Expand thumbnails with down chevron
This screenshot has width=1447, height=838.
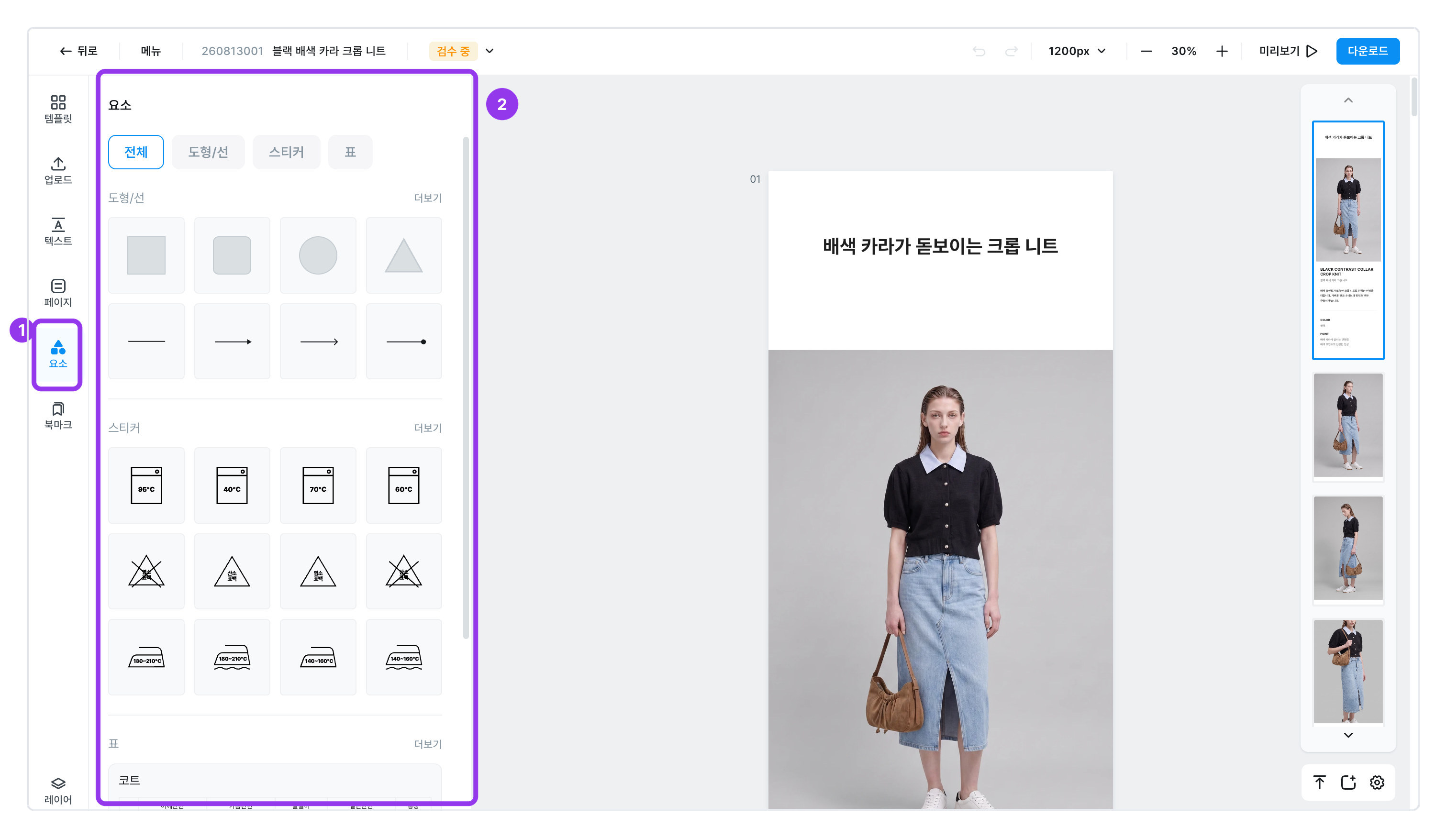[x=1348, y=735]
